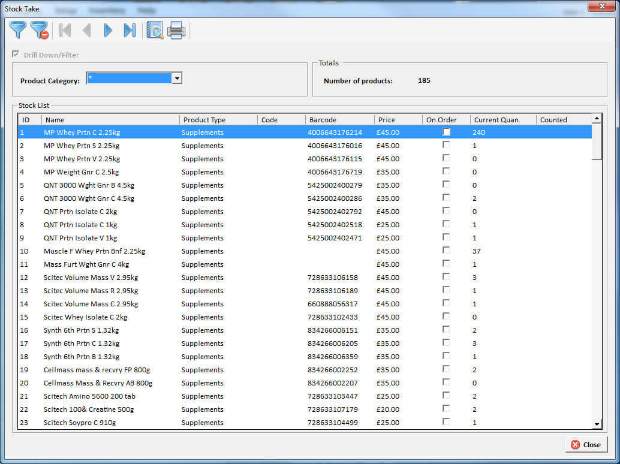Go to the next record
Screen dimensions: 620x464
[108, 30]
